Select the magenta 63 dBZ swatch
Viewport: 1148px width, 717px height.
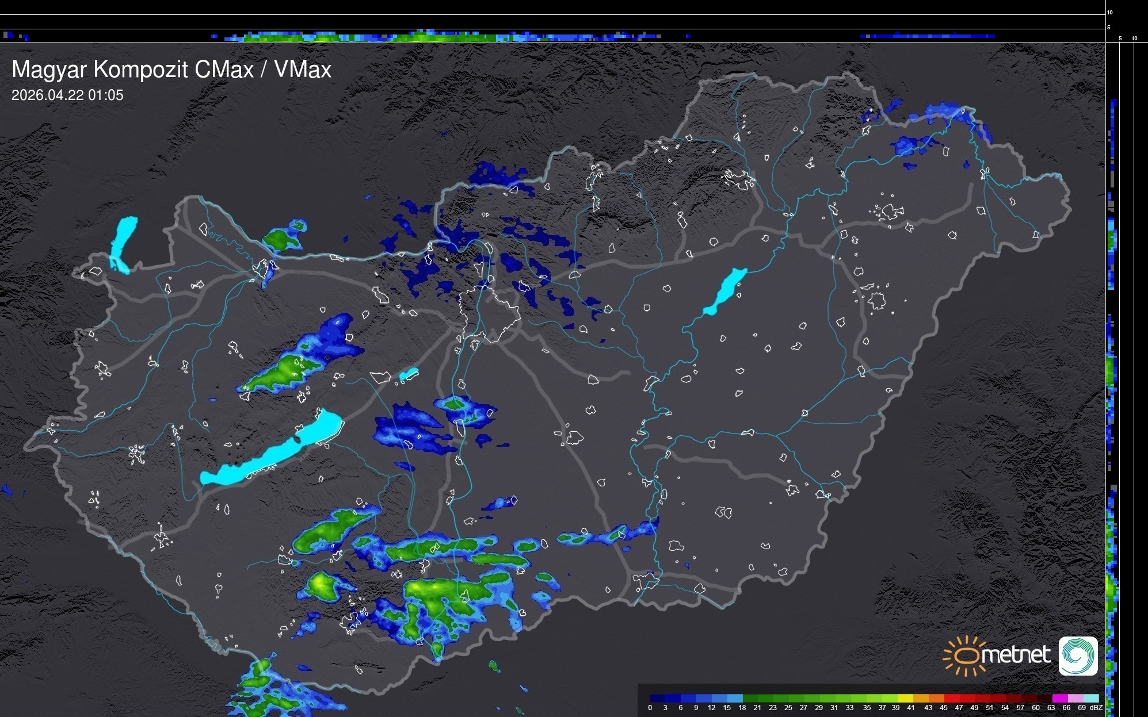pyautogui.click(x=1060, y=698)
